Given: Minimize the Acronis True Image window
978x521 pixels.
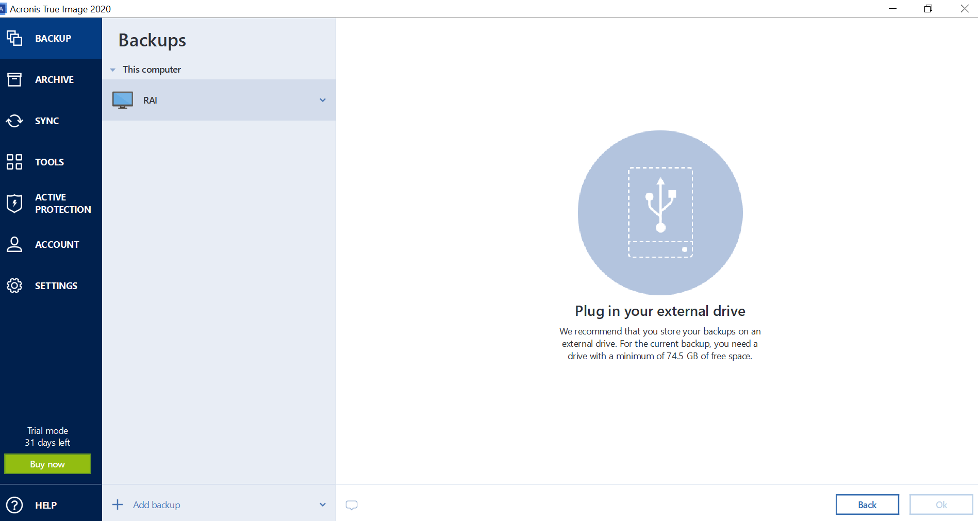Looking at the screenshot, I should [x=893, y=9].
